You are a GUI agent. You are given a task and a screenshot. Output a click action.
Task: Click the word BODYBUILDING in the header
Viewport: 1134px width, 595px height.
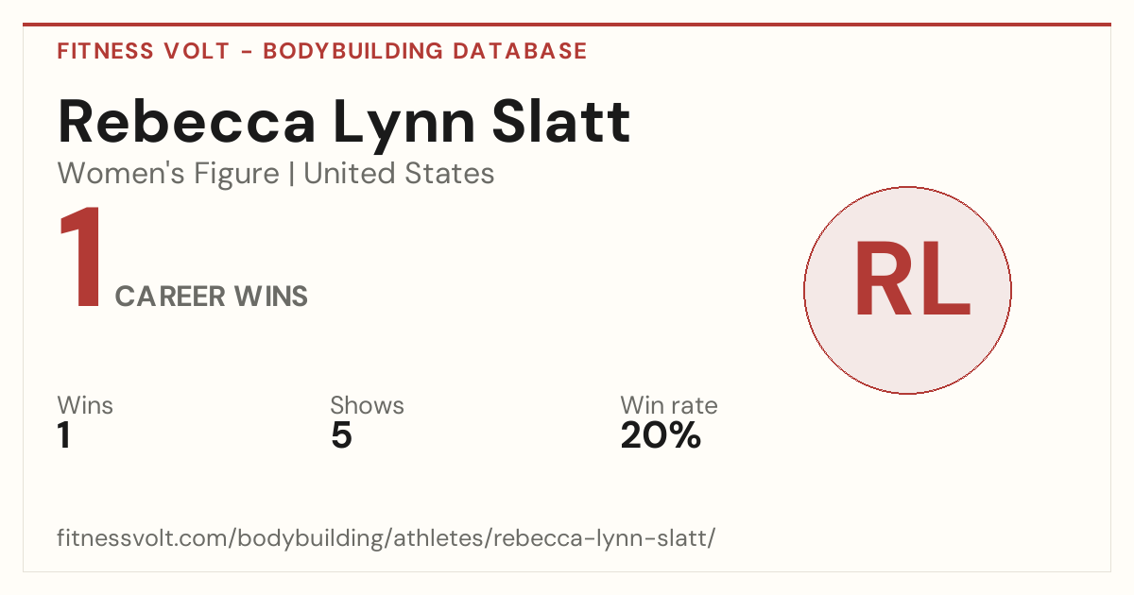(x=352, y=51)
